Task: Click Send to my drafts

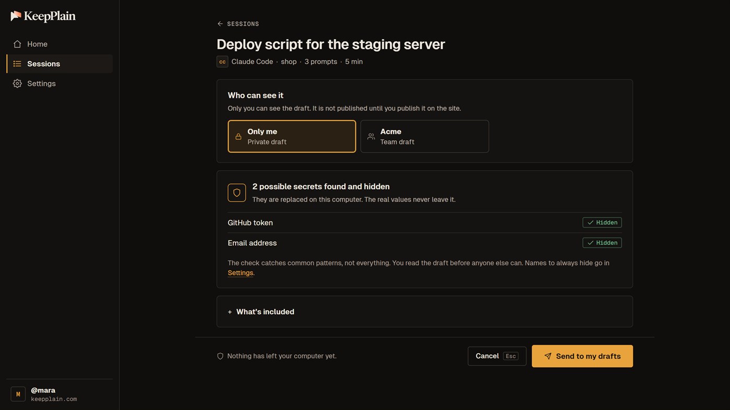Action: tap(582, 356)
